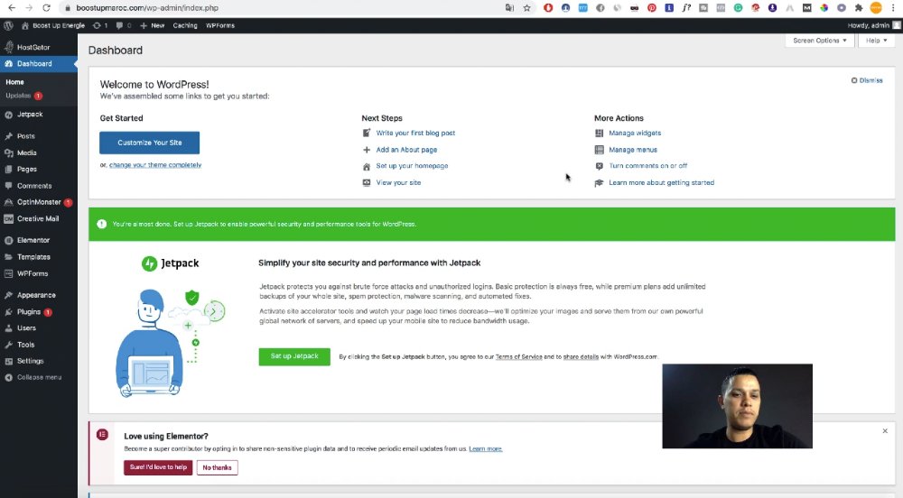Click Sure! I'd love to help

click(x=158, y=467)
